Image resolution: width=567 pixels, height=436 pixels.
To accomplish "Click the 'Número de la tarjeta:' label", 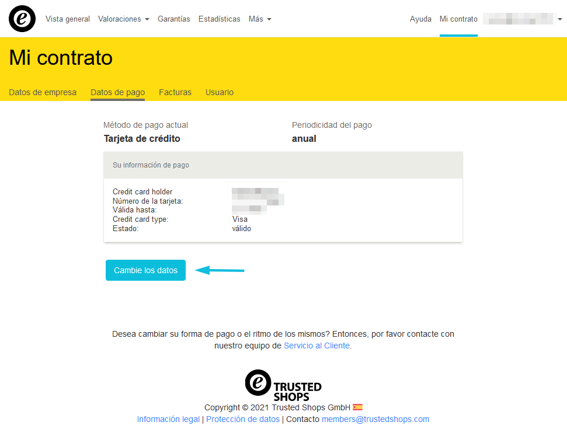I will (148, 201).
